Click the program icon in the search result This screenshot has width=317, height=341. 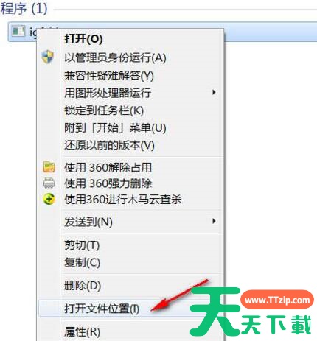[x=18, y=32]
